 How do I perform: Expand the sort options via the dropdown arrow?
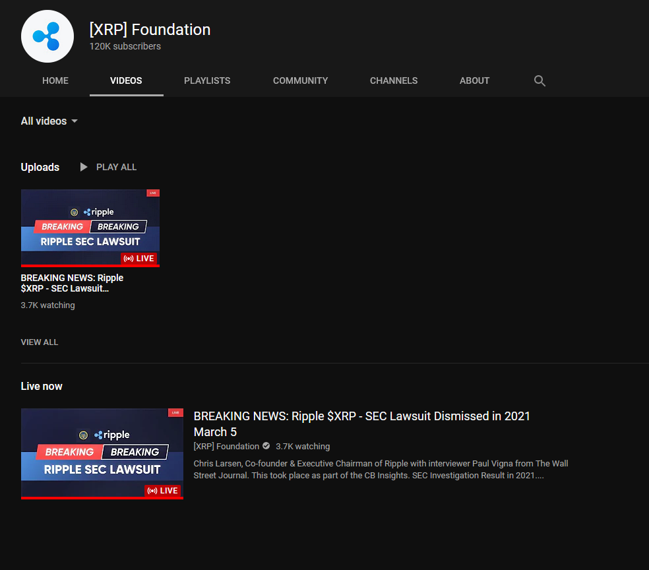point(75,121)
